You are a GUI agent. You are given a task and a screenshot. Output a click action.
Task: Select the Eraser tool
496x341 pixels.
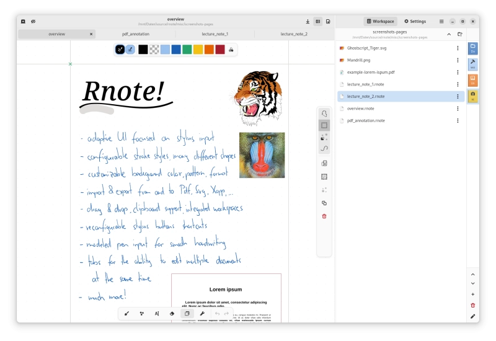[172, 314]
